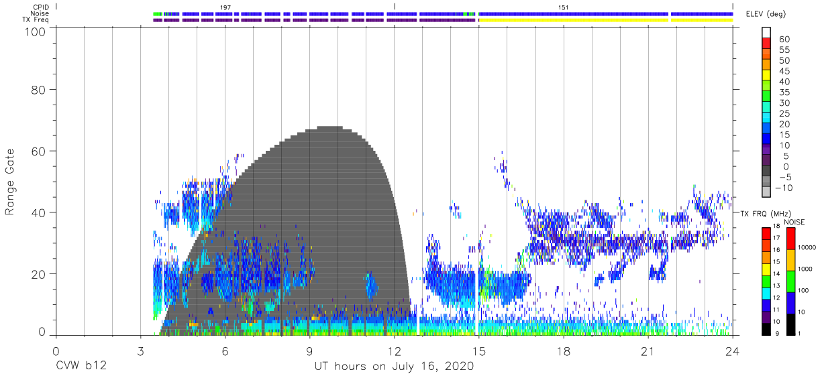Viewport: 824px width, 380px height.
Task: Click the "Noise" row label above the plot
Action: pyautogui.click(x=40, y=13)
